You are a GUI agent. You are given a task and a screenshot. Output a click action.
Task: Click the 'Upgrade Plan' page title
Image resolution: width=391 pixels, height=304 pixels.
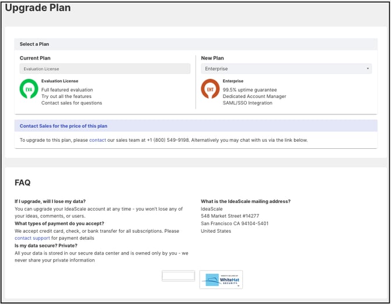click(x=38, y=9)
